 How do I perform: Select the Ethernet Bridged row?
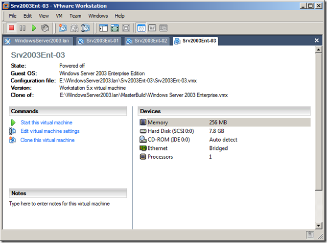tap(225, 148)
